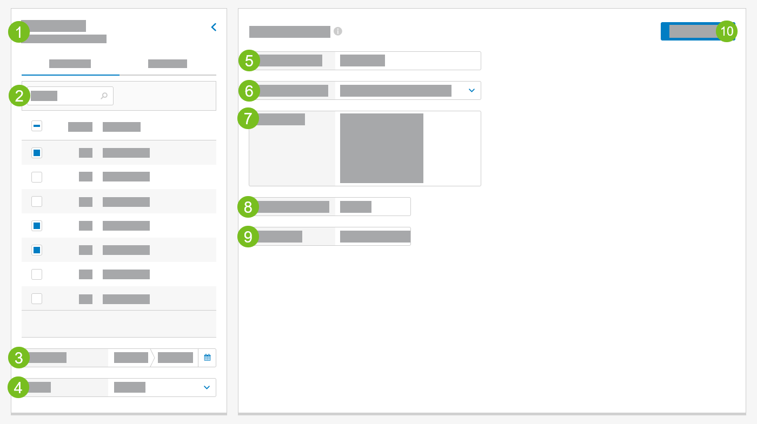The width and height of the screenshot is (757, 424).
Task: Click the info icon beside the form heading
Action: [x=338, y=31]
